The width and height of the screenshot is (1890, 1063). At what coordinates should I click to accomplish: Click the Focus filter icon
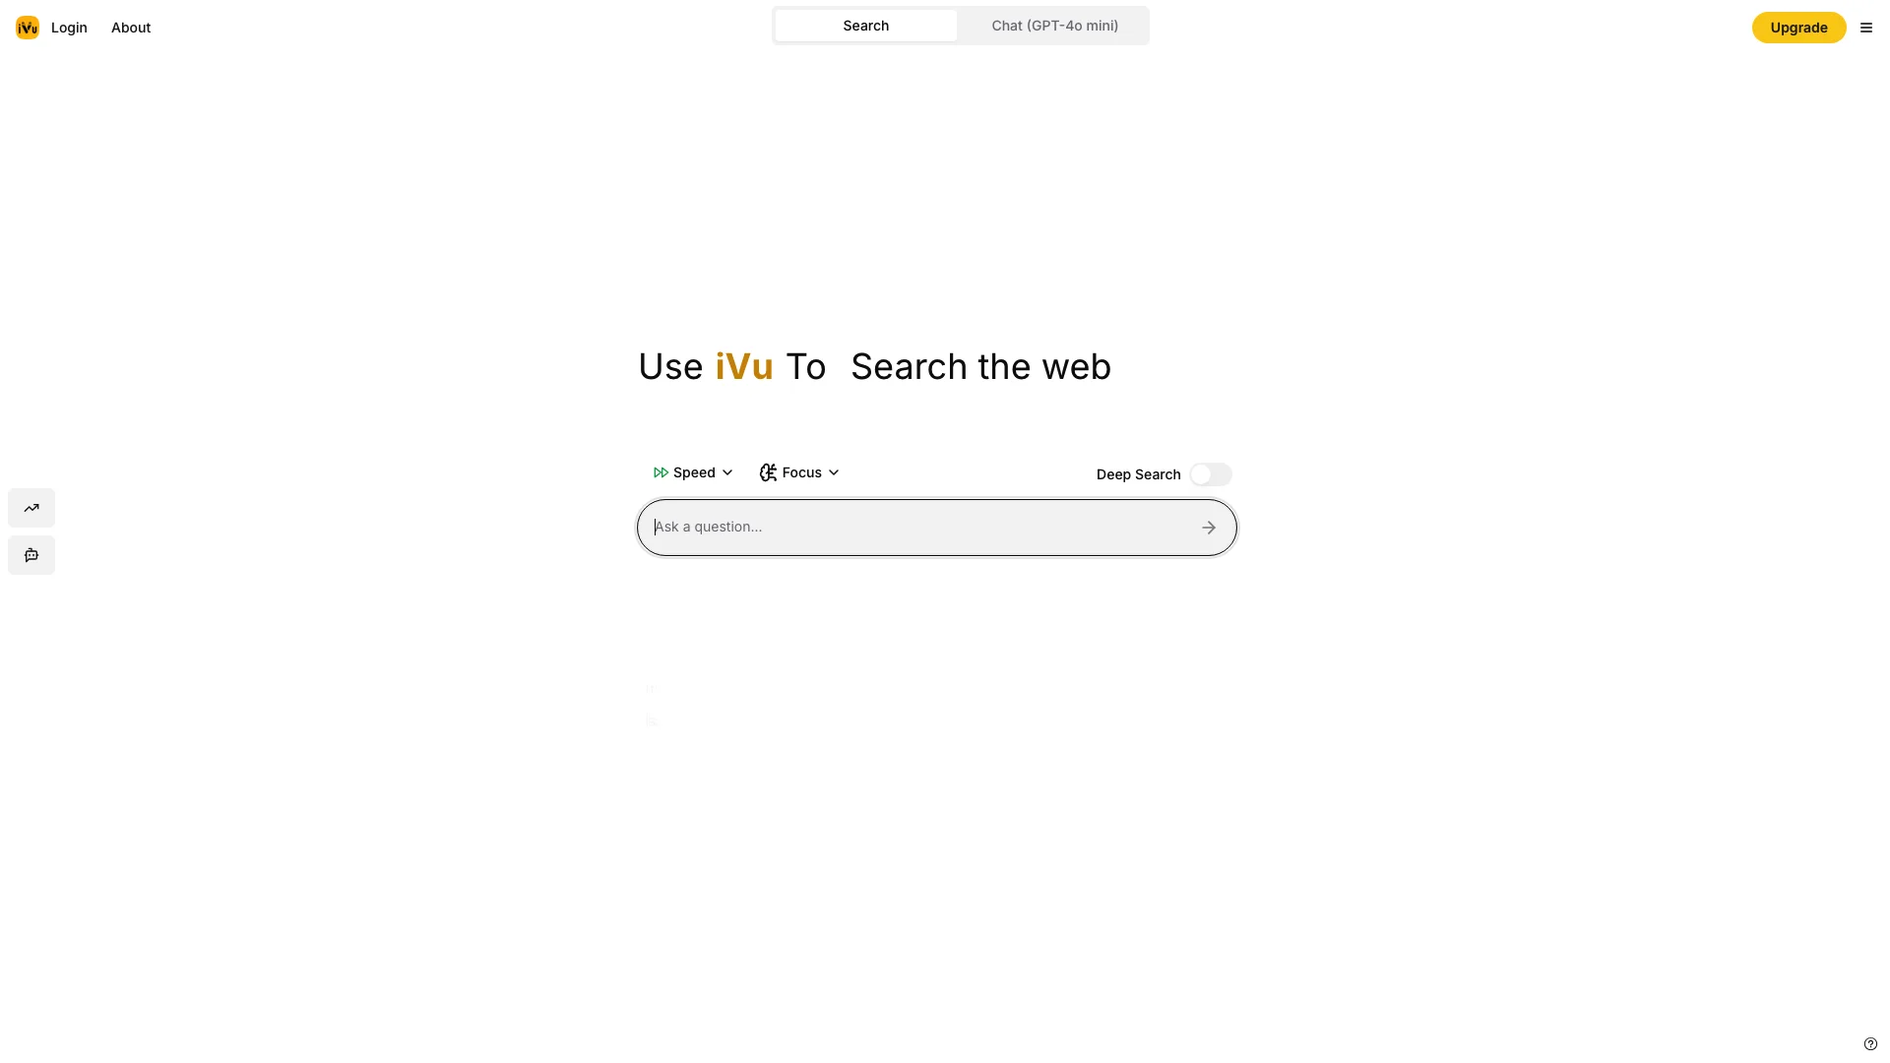click(767, 471)
